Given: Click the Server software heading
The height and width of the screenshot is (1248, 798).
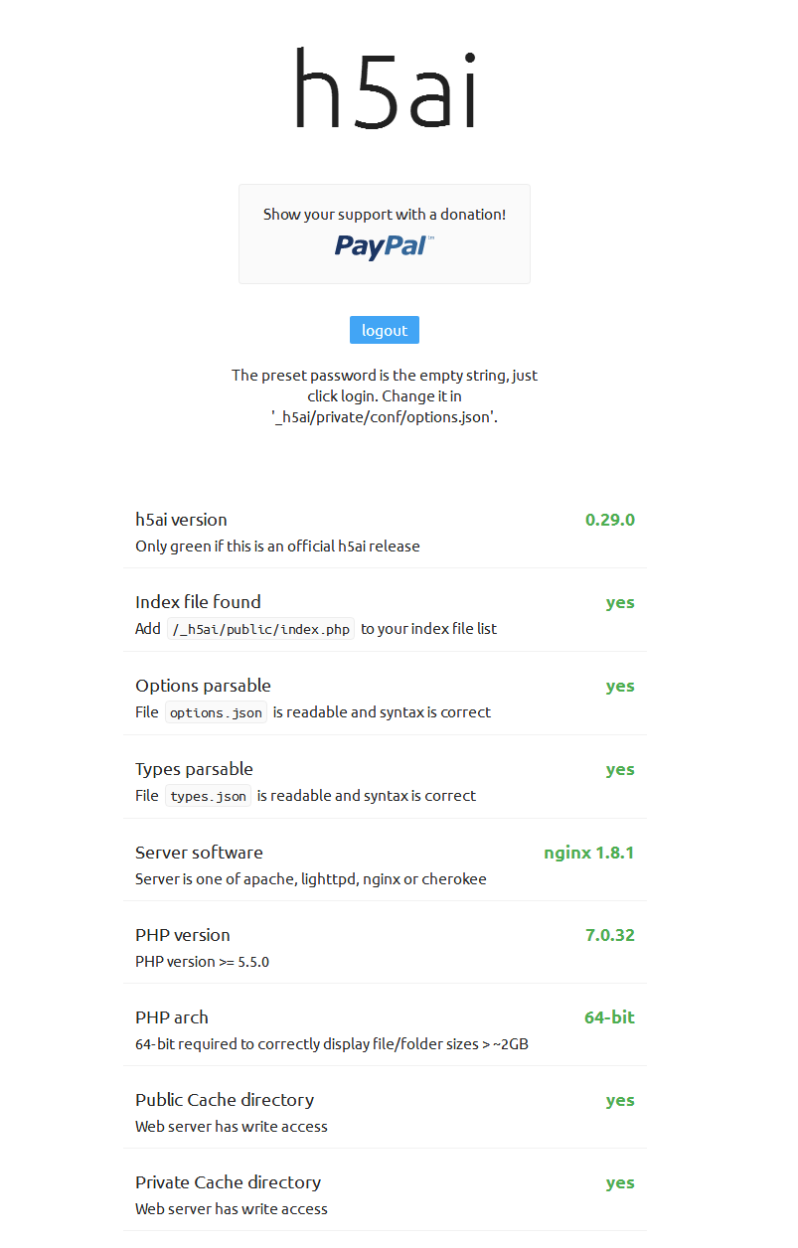Looking at the screenshot, I should (199, 853).
